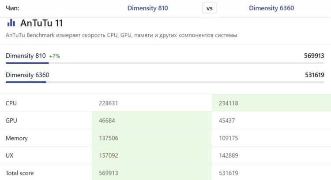This screenshot has height=180, width=331.
Task: Click Memory value 137506
Action: [109, 138]
